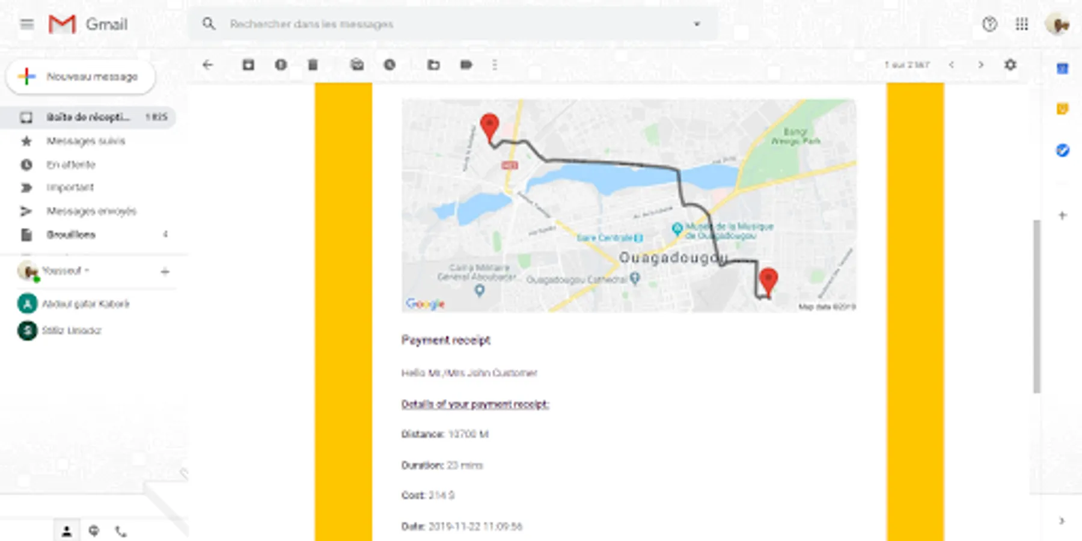Switch to the Contacts tab at the bottom
The height and width of the screenshot is (541, 1082).
67,531
